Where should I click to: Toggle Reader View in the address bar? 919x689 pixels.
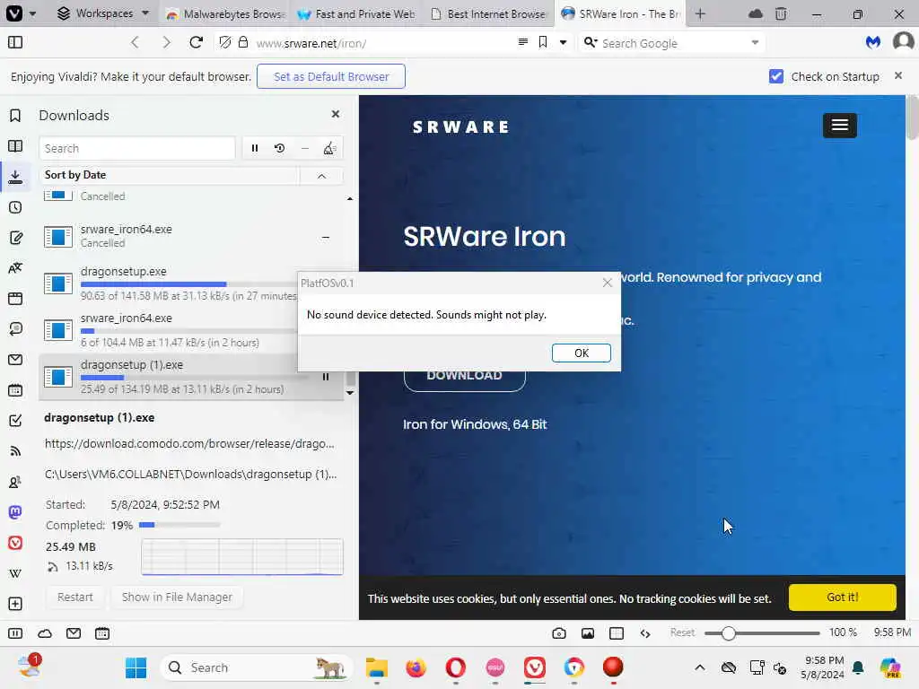tap(523, 41)
